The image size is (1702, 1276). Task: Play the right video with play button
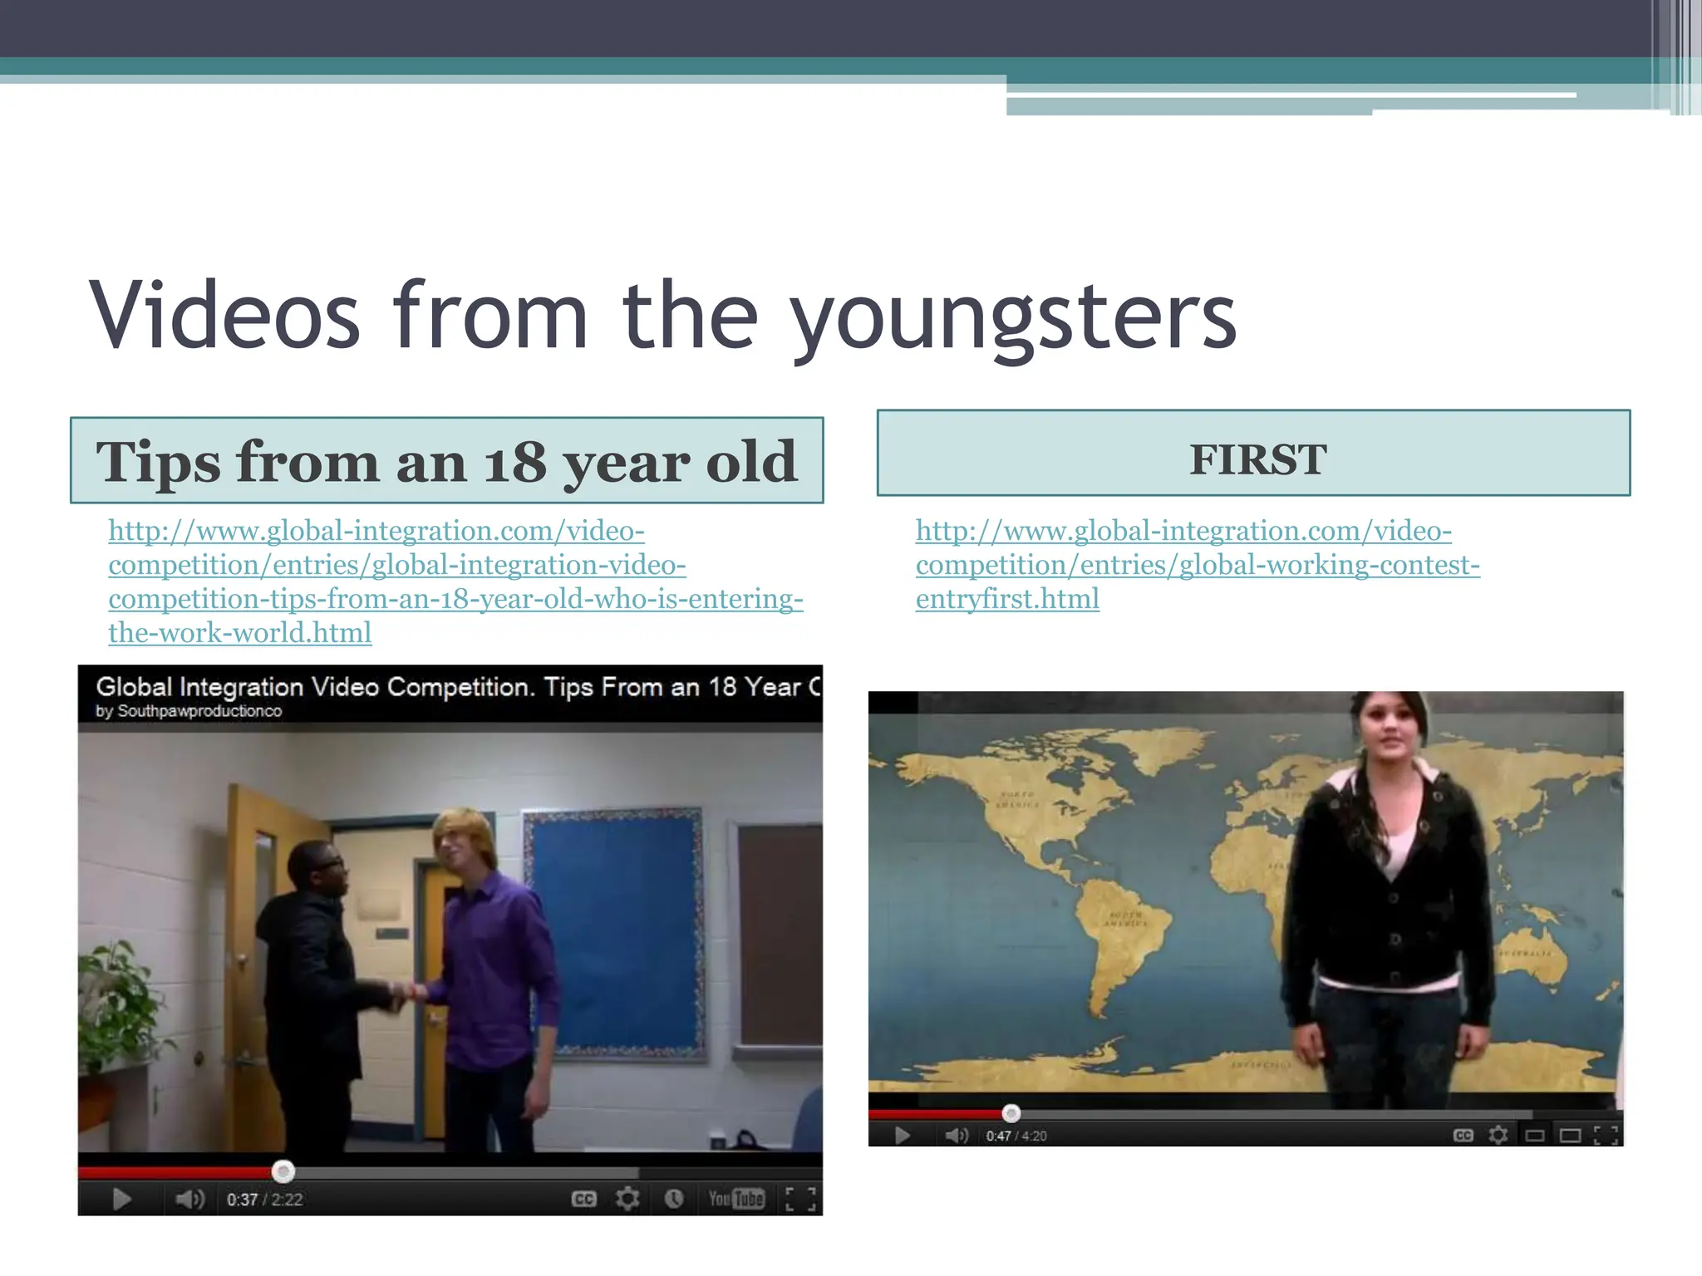[903, 1135]
